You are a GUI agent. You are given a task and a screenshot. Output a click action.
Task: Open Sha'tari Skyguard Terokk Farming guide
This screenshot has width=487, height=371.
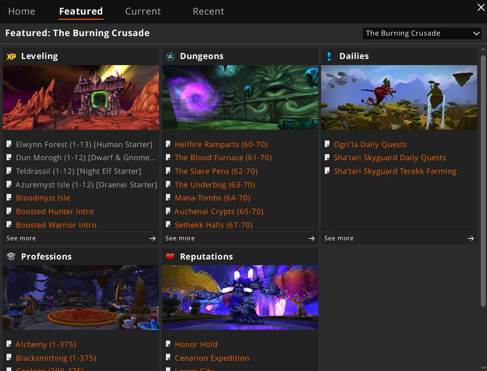(x=395, y=171)
